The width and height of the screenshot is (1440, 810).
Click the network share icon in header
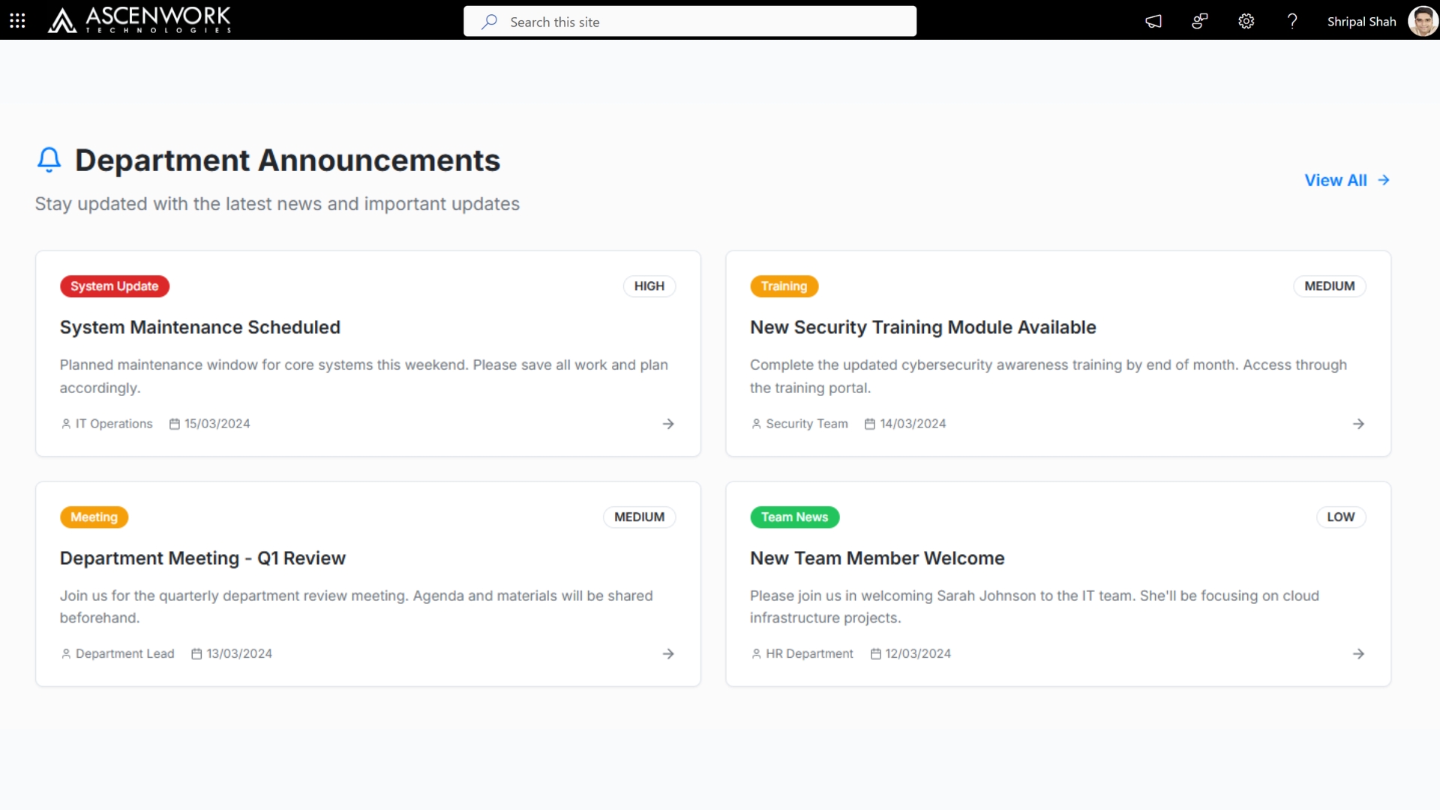(x=1200, y=21)
